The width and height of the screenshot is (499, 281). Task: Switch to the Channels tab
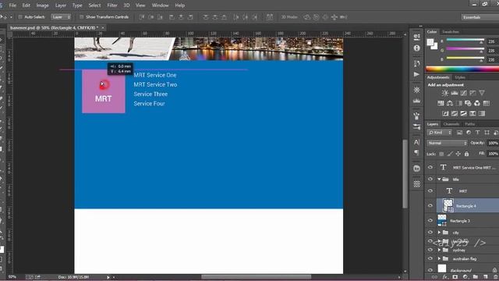pyautogui.click(x=451, y=124)
